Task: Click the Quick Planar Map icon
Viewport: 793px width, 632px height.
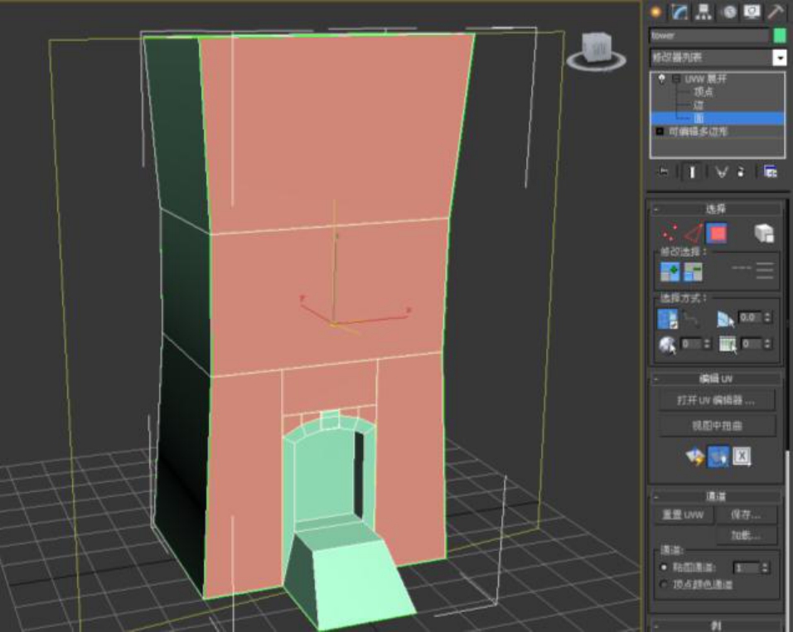Action: (x=694, y=456)
